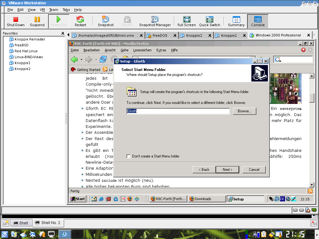Switch to the mini.vmx tab
The image size is (319, 239).
point(106,35)
